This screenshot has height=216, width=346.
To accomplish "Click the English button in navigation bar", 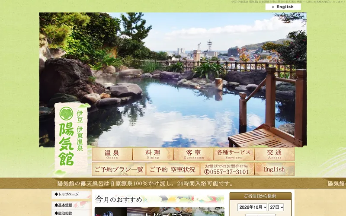I will click(275, 169).
